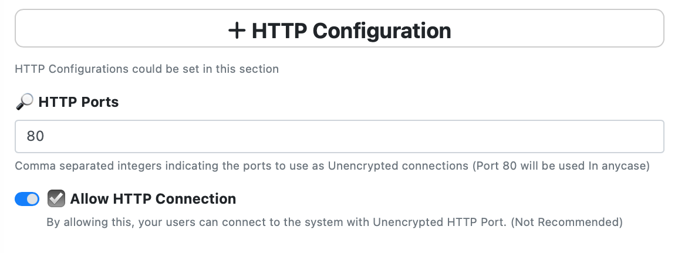Click the 'HTTP Configurations could be set' description
This screenshot has width=678, height=253.
(147, 69)
